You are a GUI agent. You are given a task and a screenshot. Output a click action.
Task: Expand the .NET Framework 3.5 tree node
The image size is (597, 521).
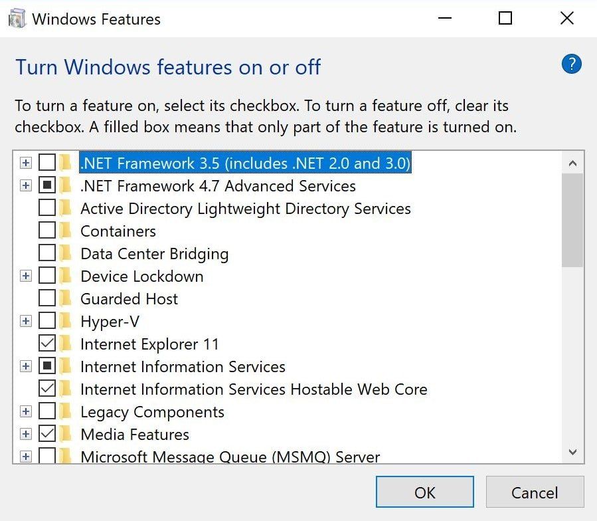[x=25, y=163]
